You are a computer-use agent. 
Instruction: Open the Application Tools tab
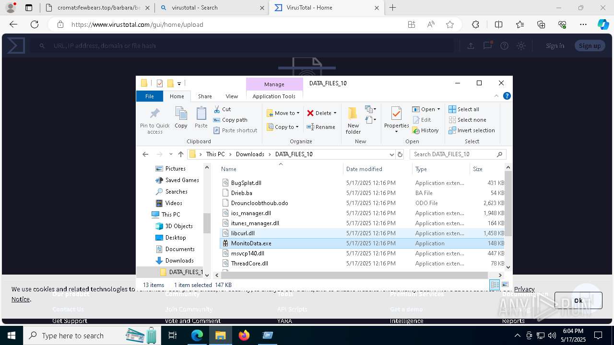point(274,96)
